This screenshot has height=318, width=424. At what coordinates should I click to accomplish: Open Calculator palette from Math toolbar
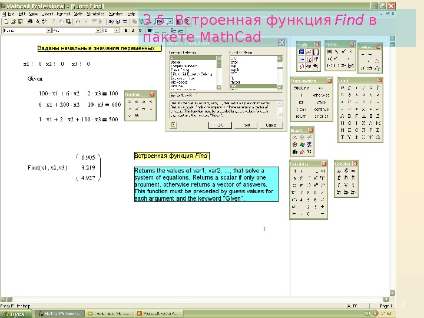tap(302, 52)
